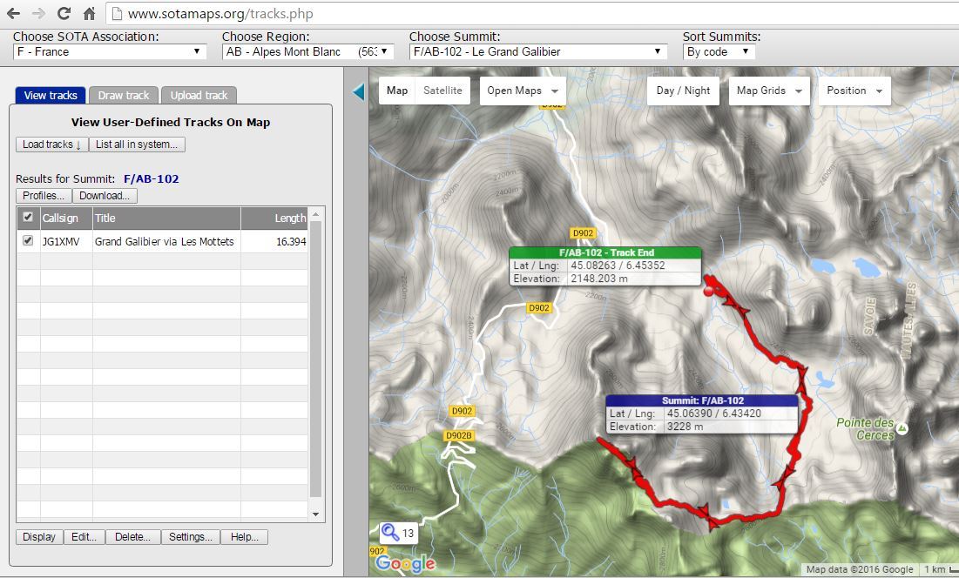Toggle Day / Night map mode
The width and height of the screenshot is (959, 578).
point(683,91)
